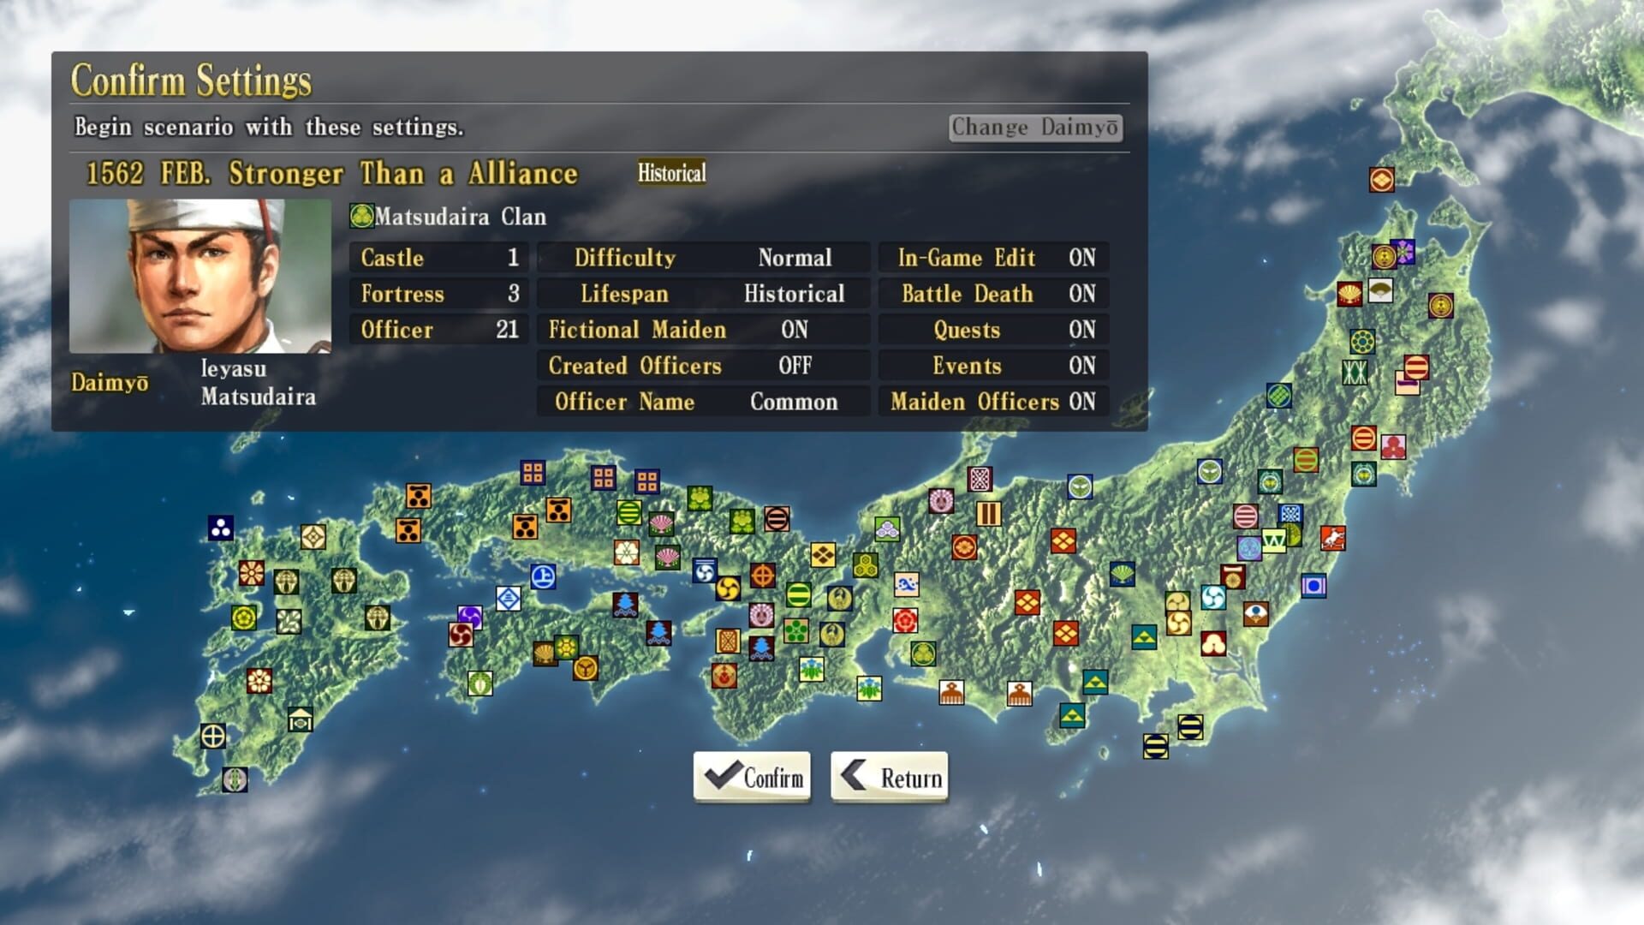
Task: Open the Lifespan setting showing Historical
Action: point(702,294)
